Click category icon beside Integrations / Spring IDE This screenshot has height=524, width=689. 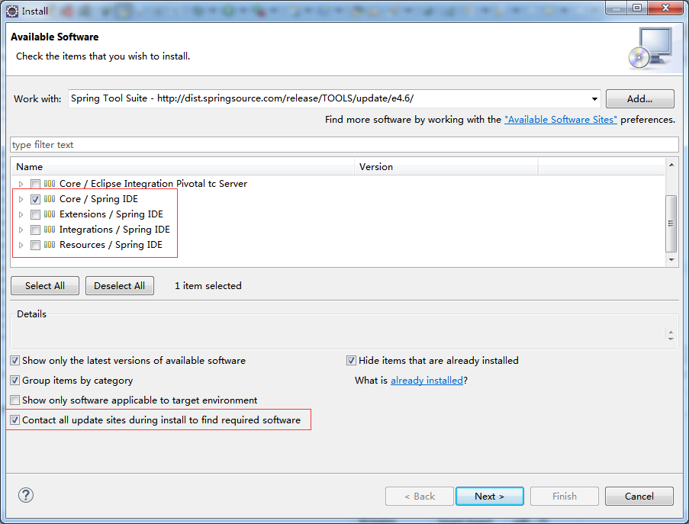pos(50,230)
